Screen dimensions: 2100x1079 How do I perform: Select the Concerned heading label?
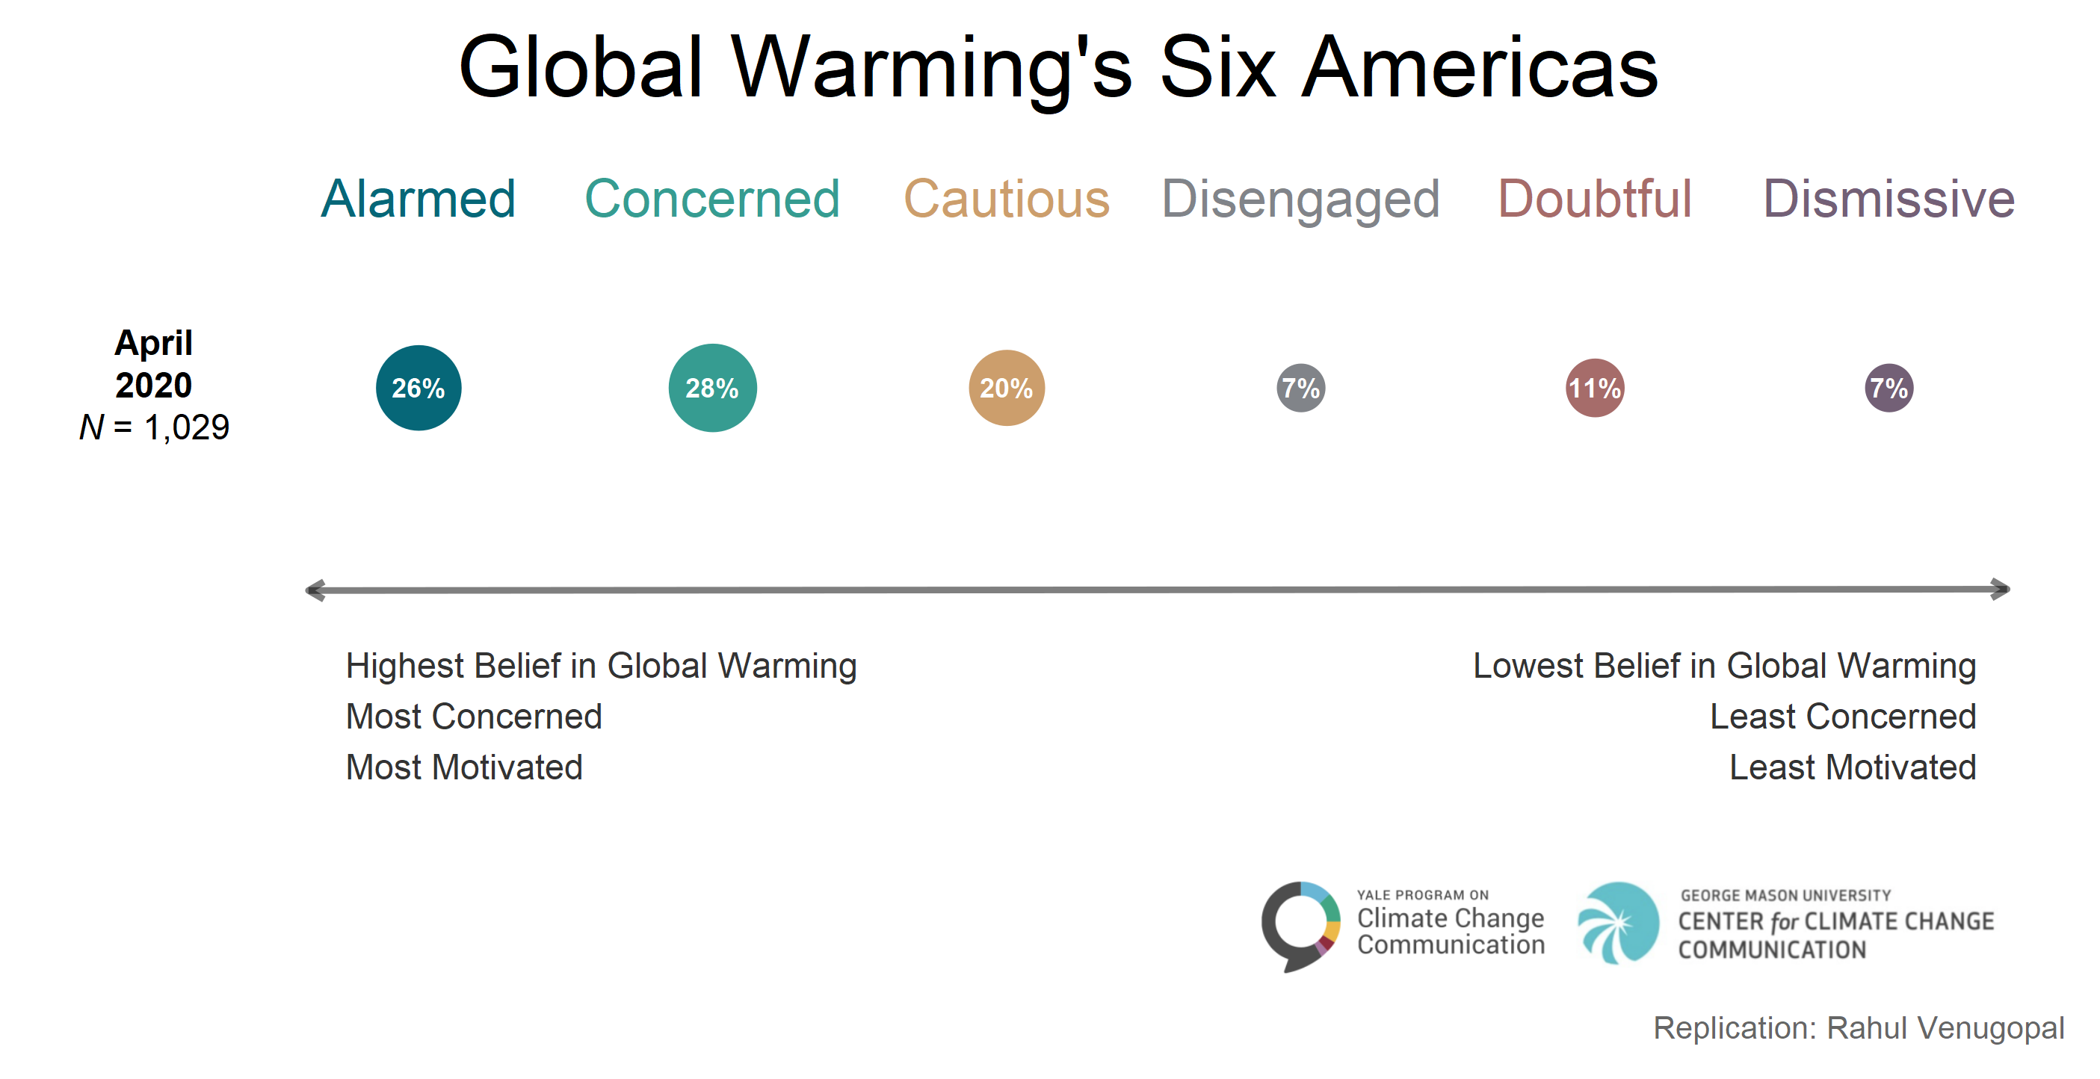coord(712,199)
